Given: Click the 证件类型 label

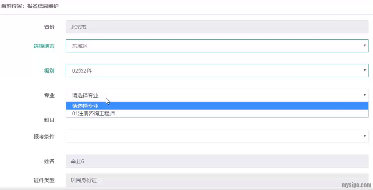Looking at the screenshot, I should click(44, 180).
